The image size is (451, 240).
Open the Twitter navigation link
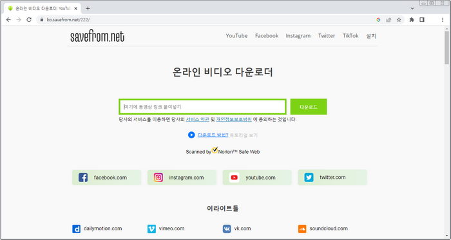327,36
